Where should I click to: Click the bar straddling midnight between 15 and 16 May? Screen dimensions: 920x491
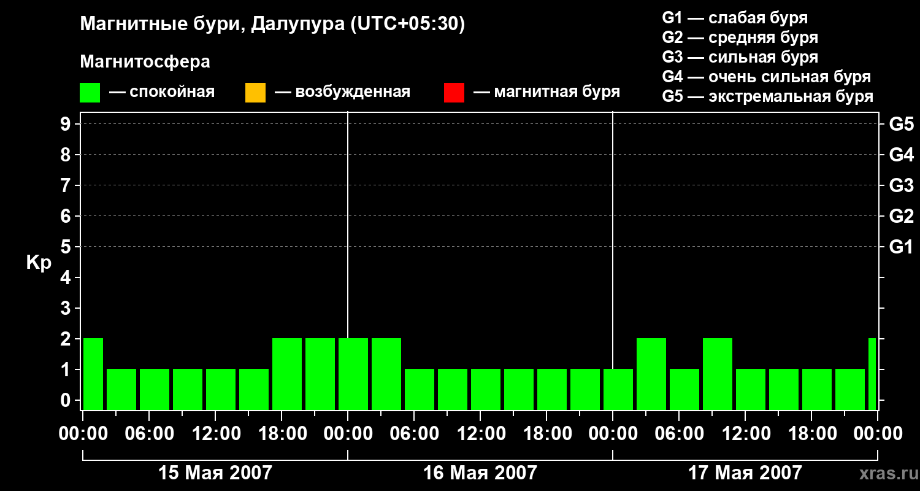click(x=353, y=374)
